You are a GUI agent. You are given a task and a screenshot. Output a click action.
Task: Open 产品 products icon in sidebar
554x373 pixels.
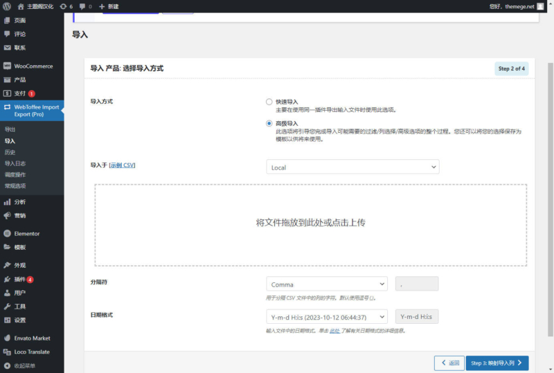[x=7, y=80]
